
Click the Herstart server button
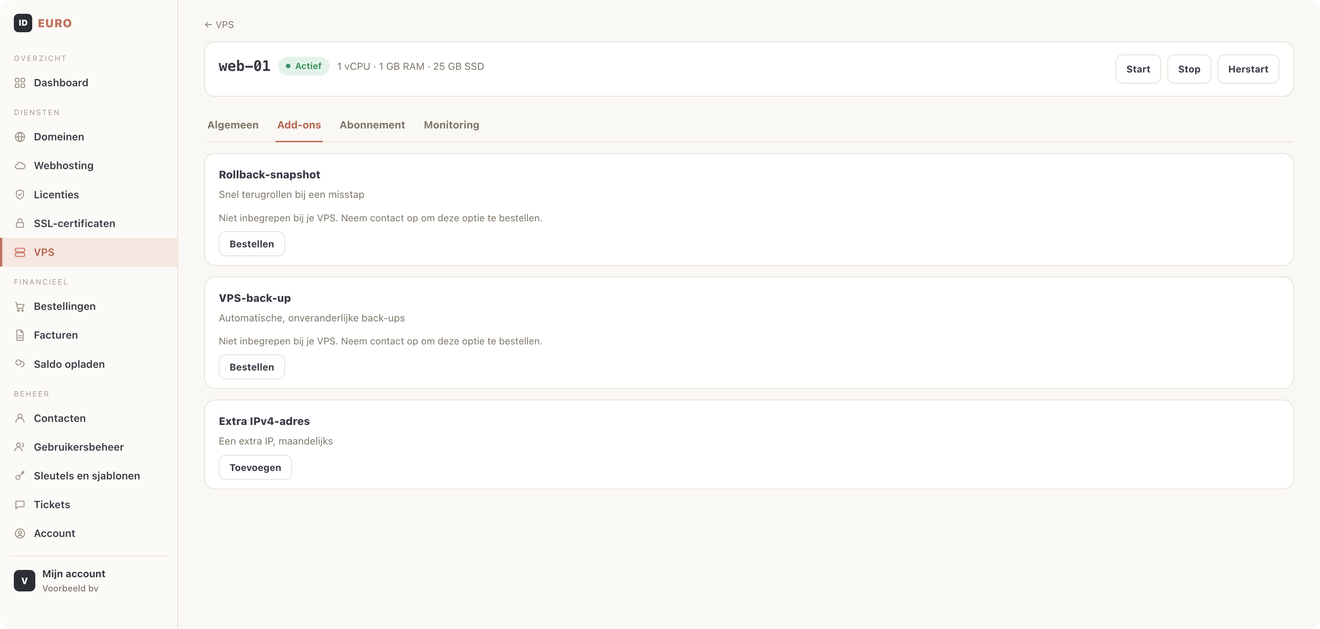1248,69
